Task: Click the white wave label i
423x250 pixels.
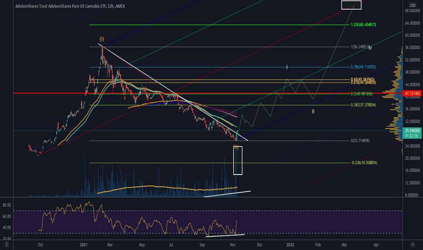Action: click(x=287, y=67)
